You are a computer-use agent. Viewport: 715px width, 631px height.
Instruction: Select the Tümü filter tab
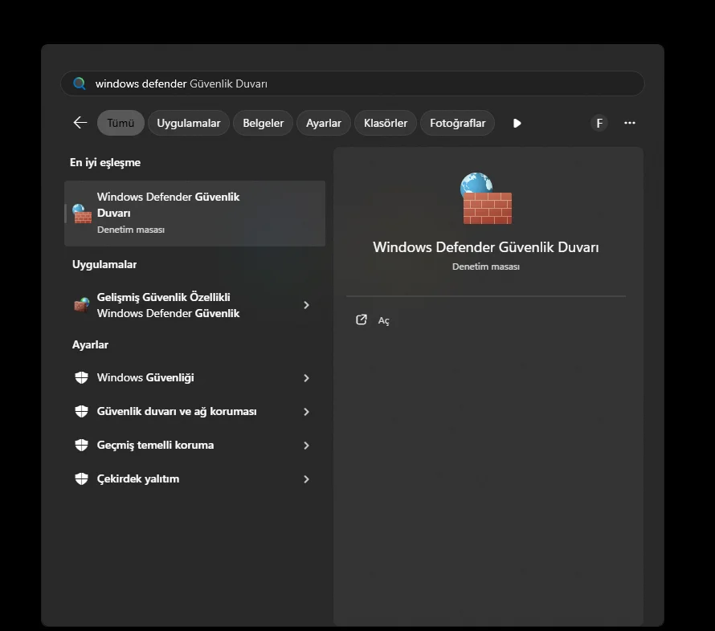pos(121,123)
